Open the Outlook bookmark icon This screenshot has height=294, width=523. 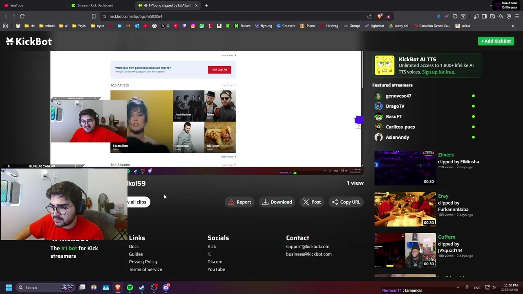(137, 26)
